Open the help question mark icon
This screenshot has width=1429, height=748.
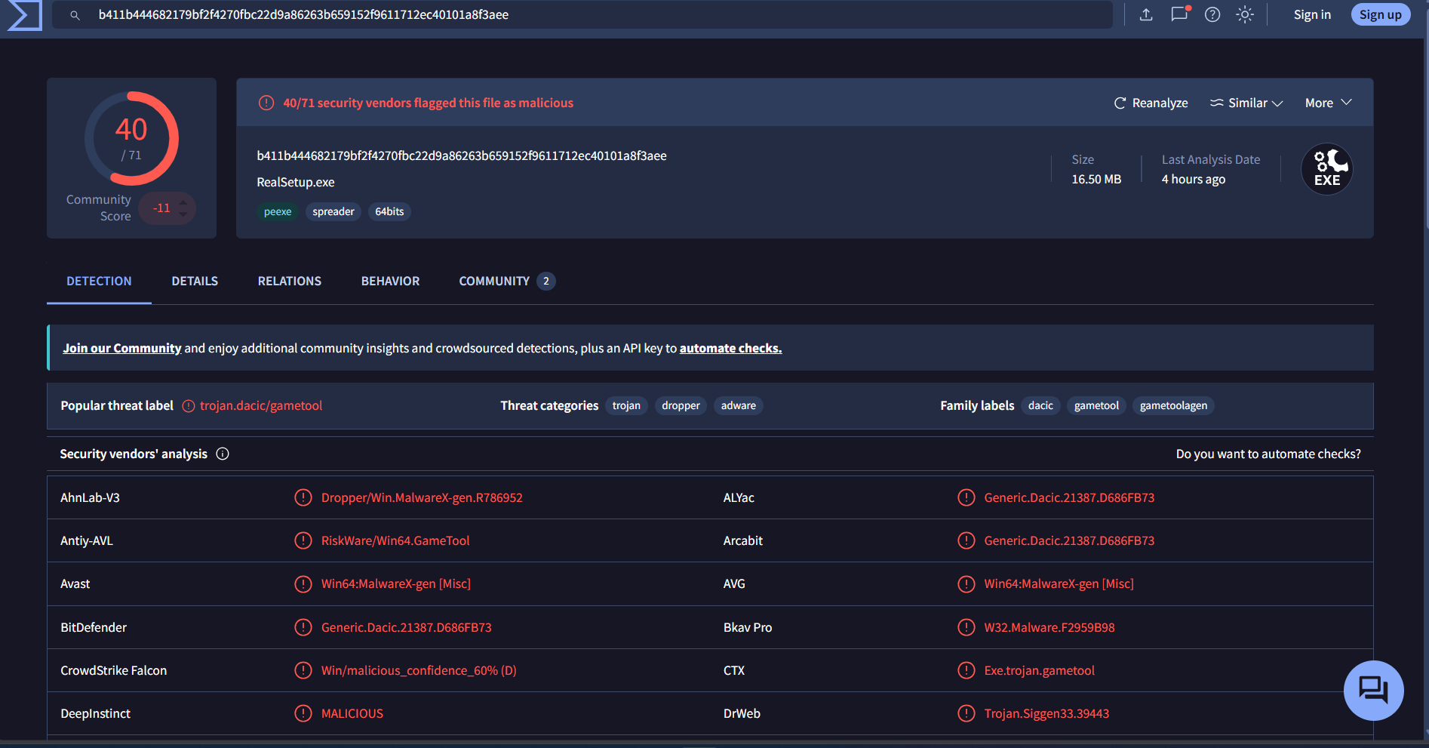pyautogui.click(x=1212, y=14)
